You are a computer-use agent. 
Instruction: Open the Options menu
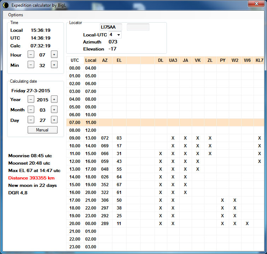tap(16, 15)
